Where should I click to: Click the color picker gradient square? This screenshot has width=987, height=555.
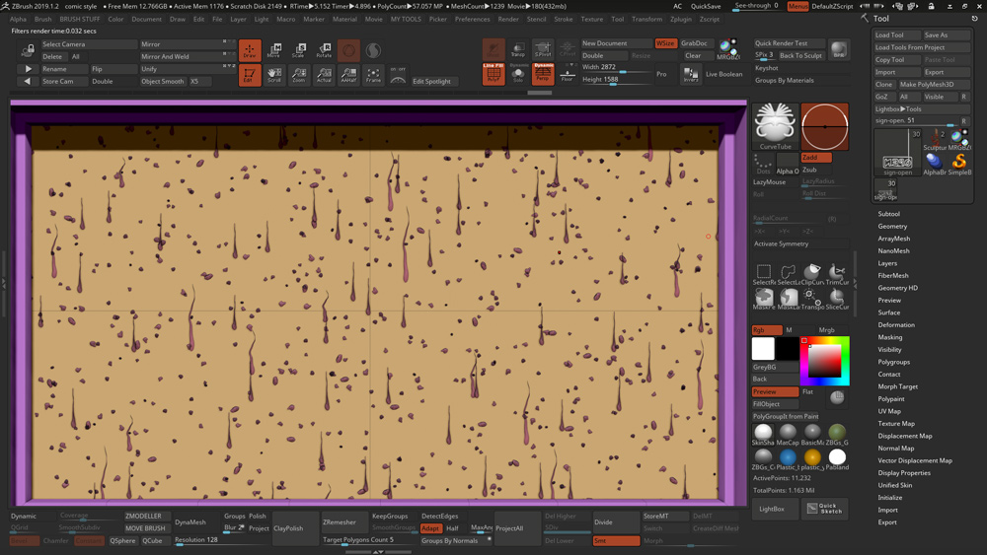[x=823, y=360]
